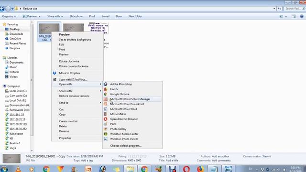The image size is (306, 172).
Task: Click Add an author field
Action: point(220,156)
